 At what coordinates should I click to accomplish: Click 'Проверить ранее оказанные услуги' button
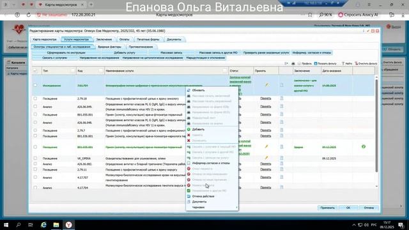coord(266,52)
